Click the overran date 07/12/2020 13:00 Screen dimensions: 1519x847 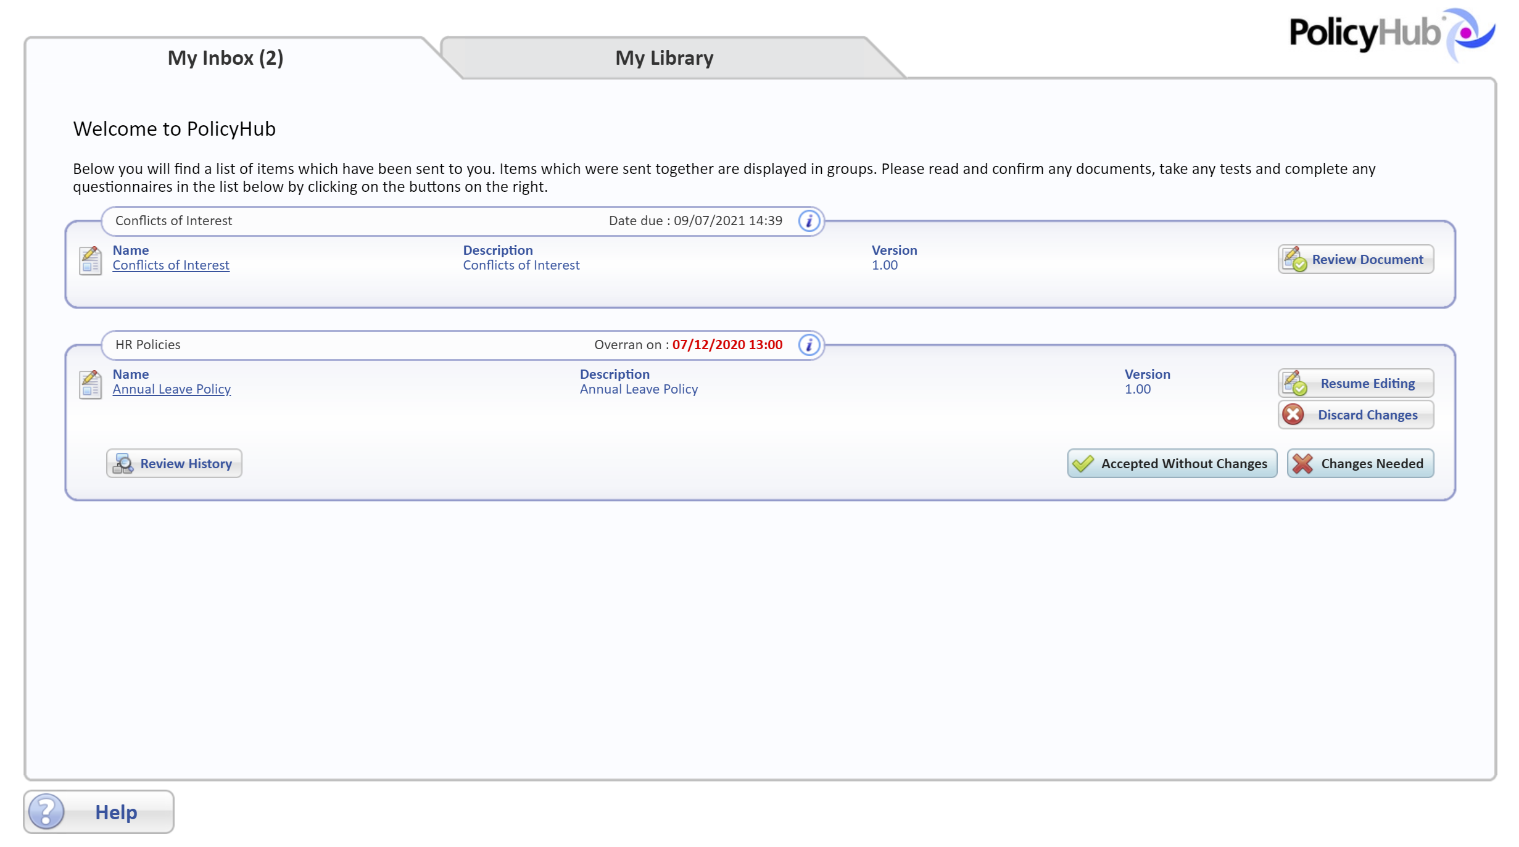(727, 345)
